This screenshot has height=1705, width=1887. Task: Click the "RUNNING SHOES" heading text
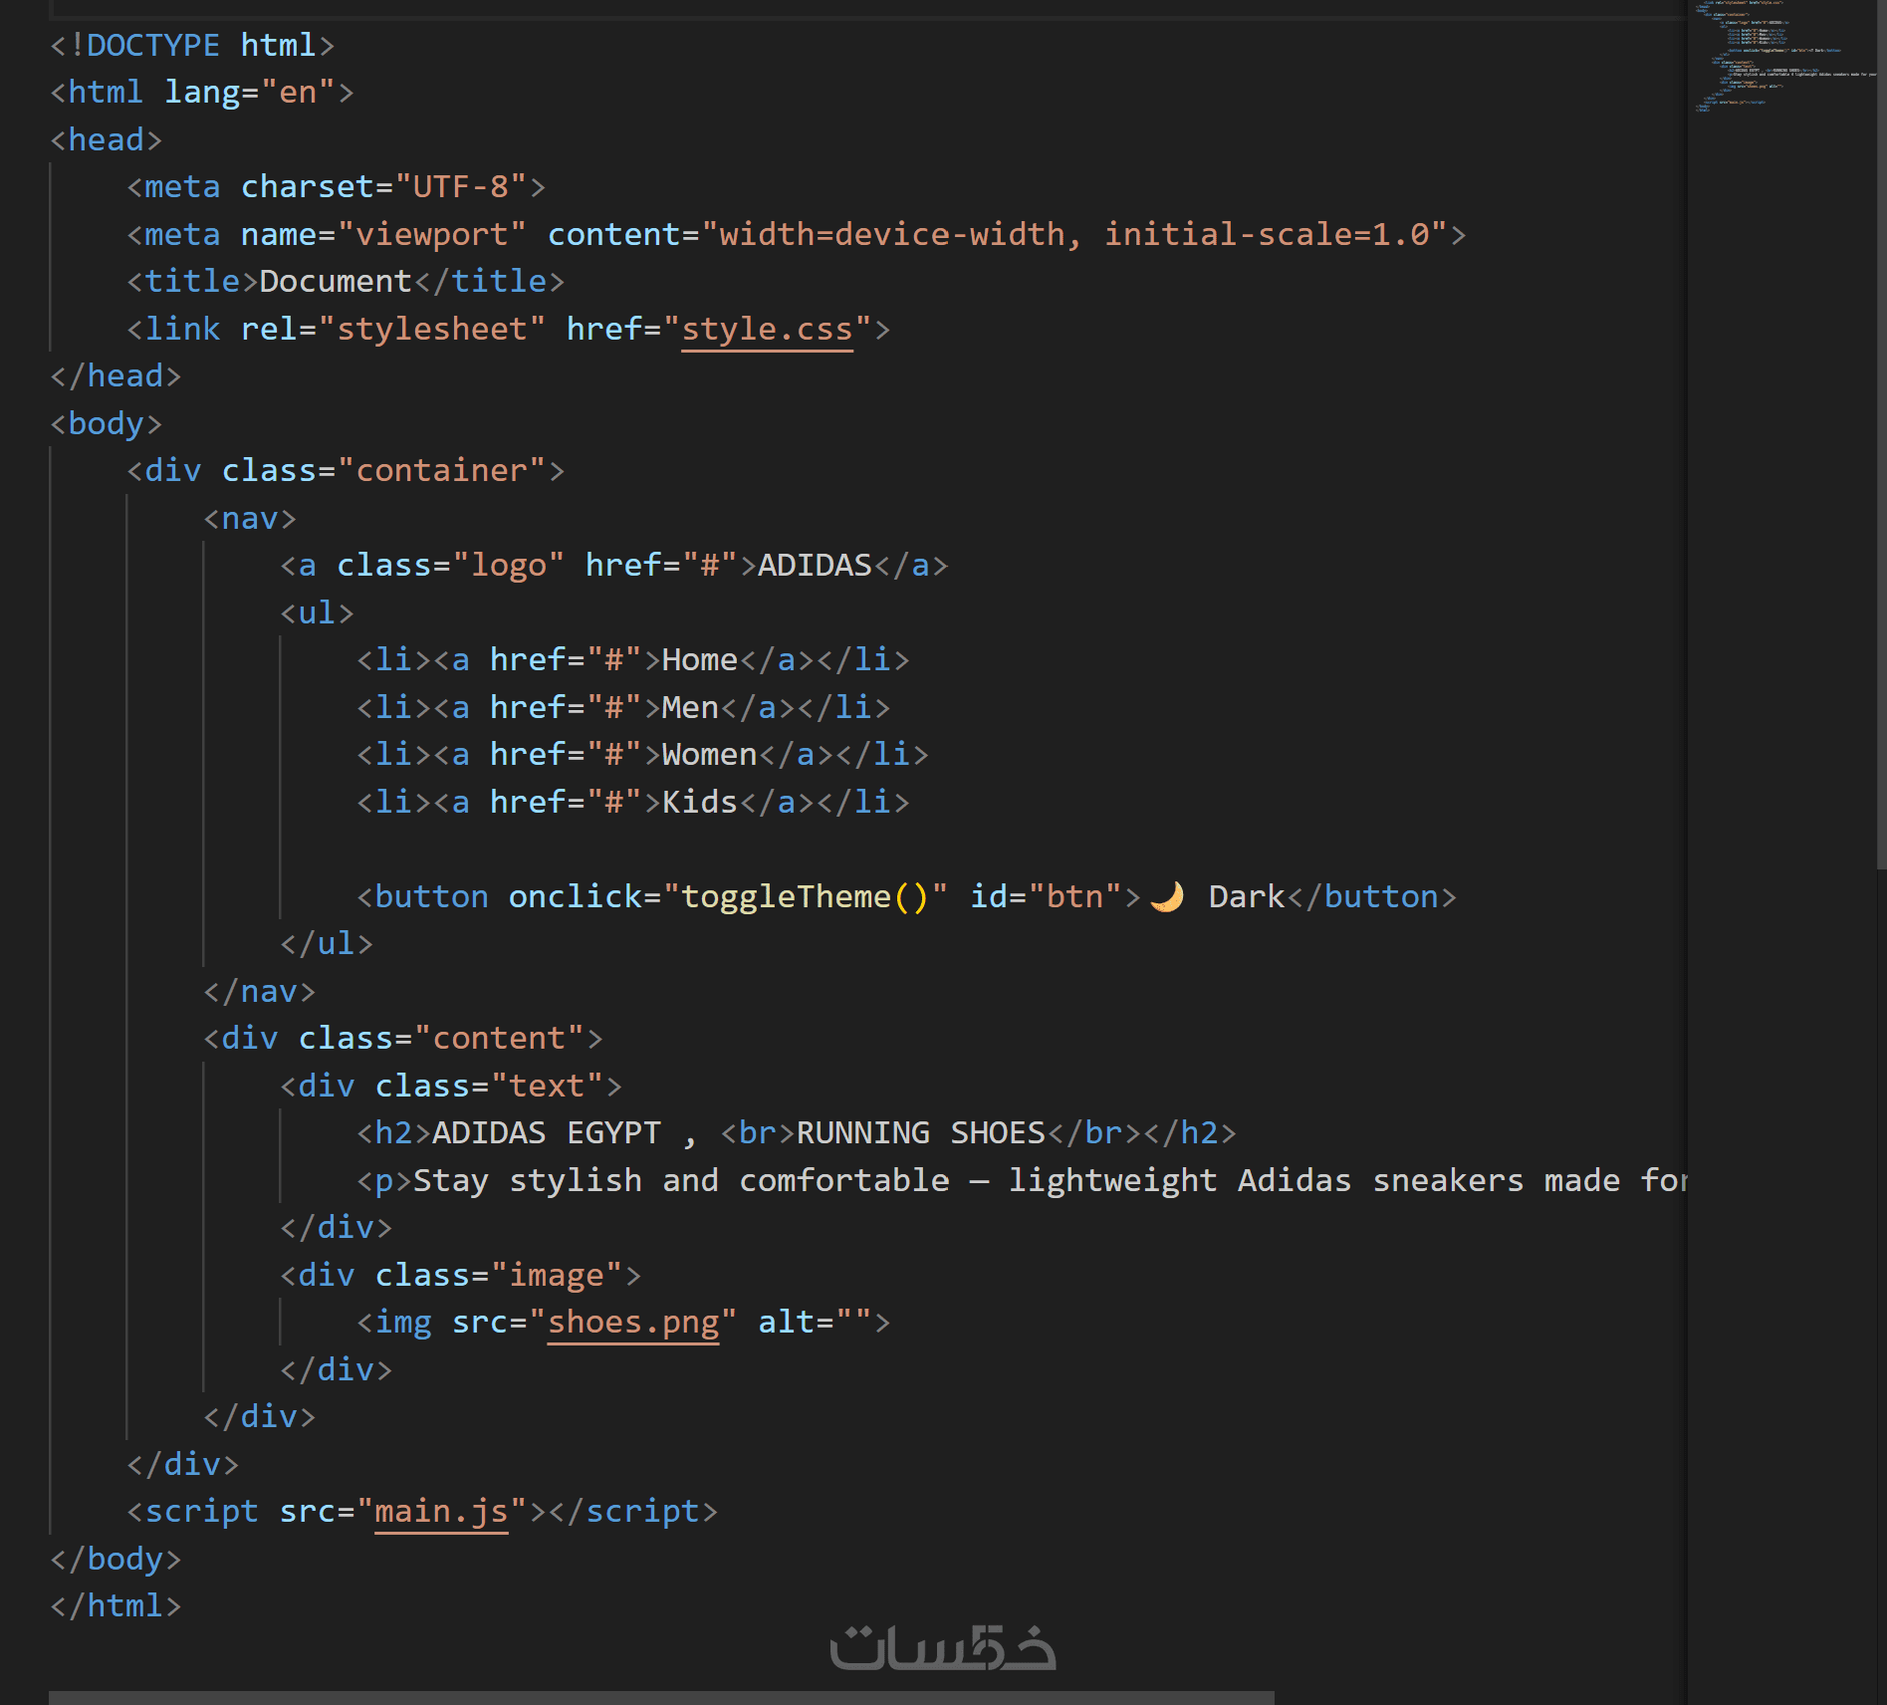pyautogui.click(x=921, y=1132)
